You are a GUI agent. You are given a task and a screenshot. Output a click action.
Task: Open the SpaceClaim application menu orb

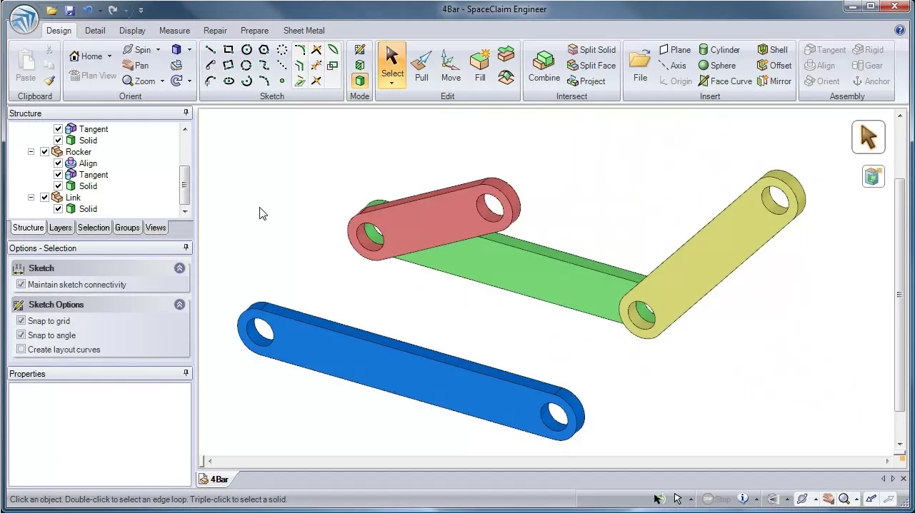click(x=24, y=19)
